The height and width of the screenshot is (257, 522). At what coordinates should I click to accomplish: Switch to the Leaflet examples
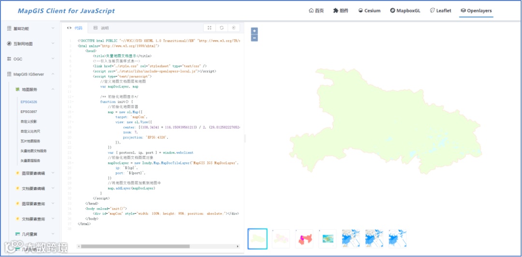coord(440,11)
